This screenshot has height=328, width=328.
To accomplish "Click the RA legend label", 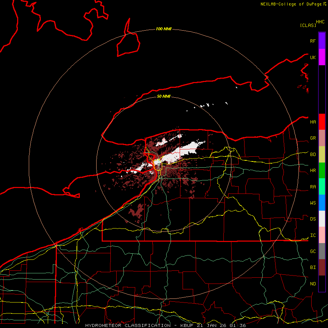I will 313,187.
